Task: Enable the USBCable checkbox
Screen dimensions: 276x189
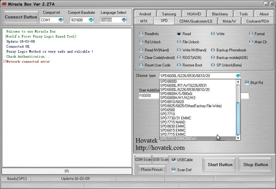Action: pyautogui.click(x=173, y=160)
